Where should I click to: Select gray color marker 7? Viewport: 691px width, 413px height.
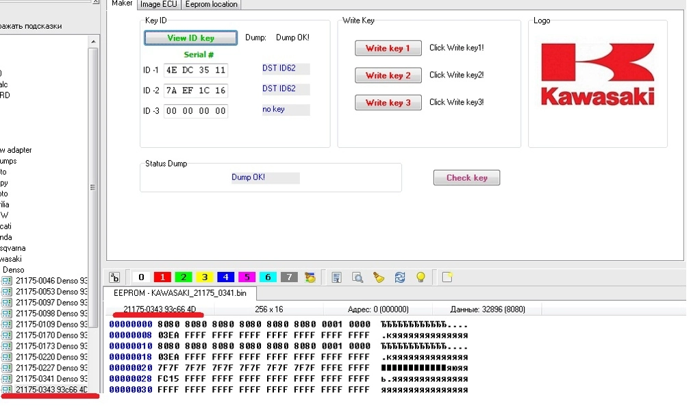pyautogui.click(x=289, y=277)
